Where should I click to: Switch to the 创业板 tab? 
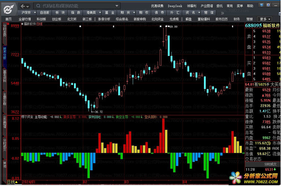pyautogui.click(x=56, y=19)
